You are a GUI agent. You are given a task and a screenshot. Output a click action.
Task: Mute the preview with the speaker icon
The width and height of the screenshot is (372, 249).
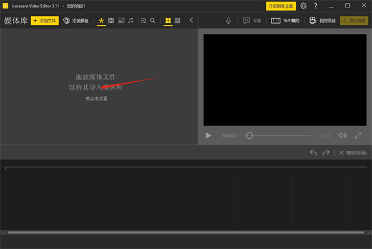pos(342,136)
